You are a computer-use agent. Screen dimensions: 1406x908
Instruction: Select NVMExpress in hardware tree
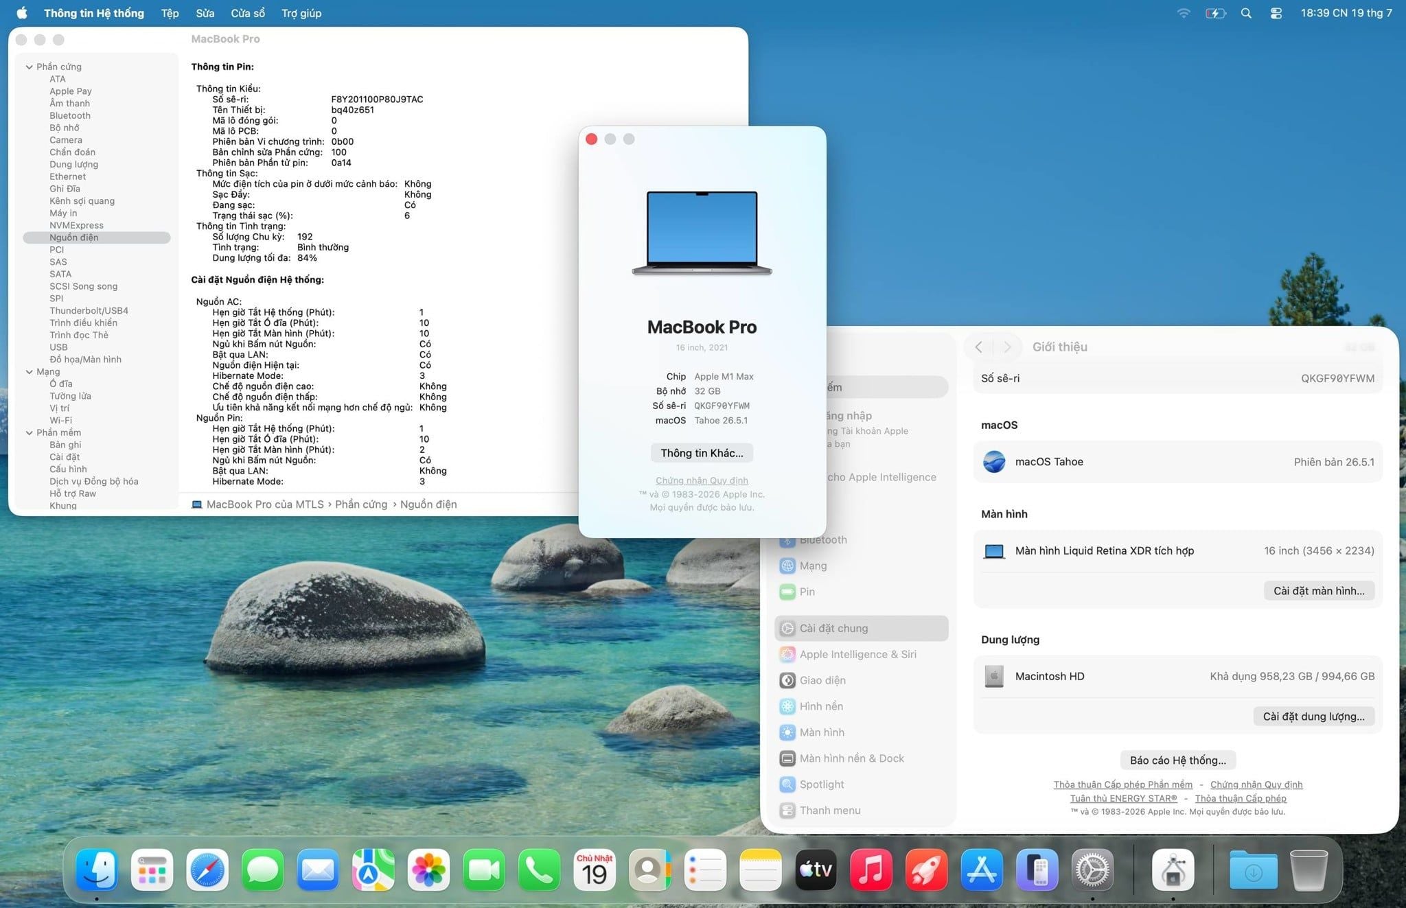pos(76,225)
